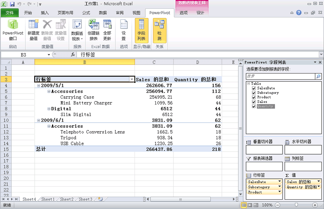Switch to the 公式 ribbon tab
The height and width of the screenshot is (209, 324).
coord(86,12)
